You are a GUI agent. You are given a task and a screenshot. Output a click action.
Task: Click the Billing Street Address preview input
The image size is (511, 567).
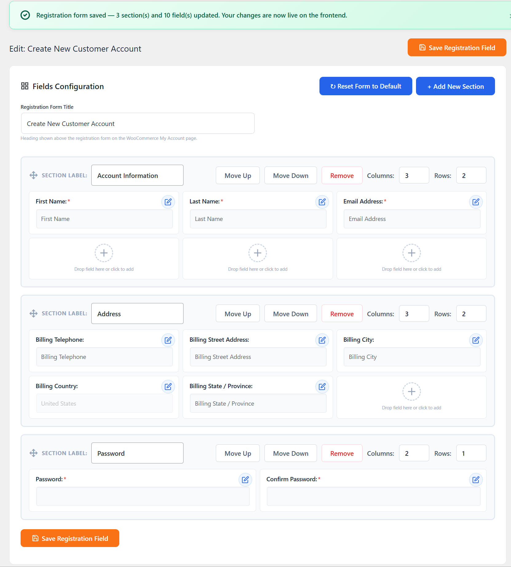click(258, 357)
